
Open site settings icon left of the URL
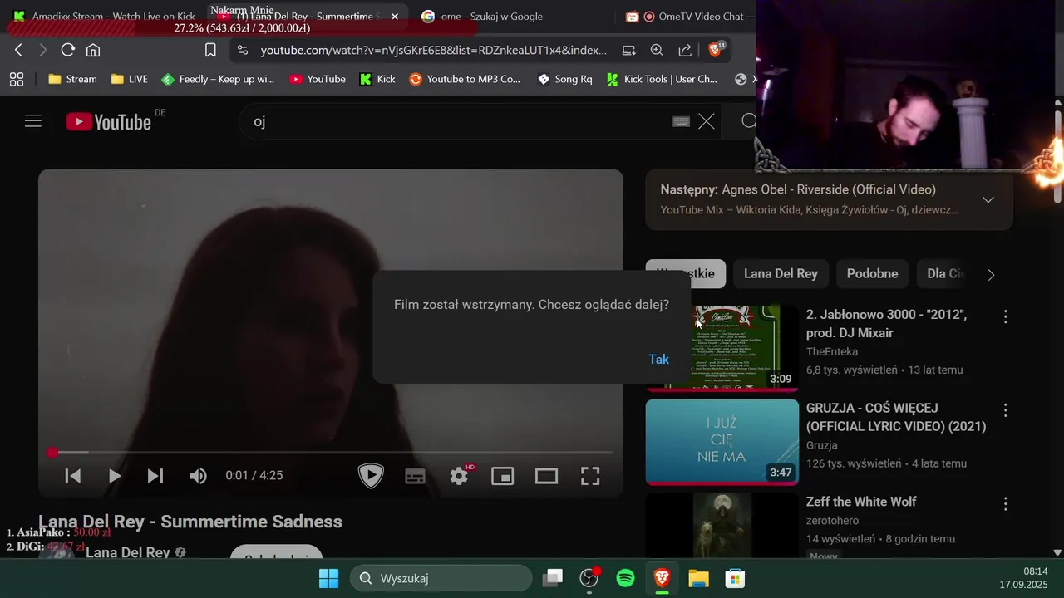coord(242,50)
